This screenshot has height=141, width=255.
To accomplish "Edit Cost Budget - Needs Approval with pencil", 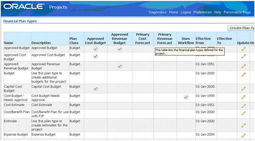I will [x=243, y=97].
